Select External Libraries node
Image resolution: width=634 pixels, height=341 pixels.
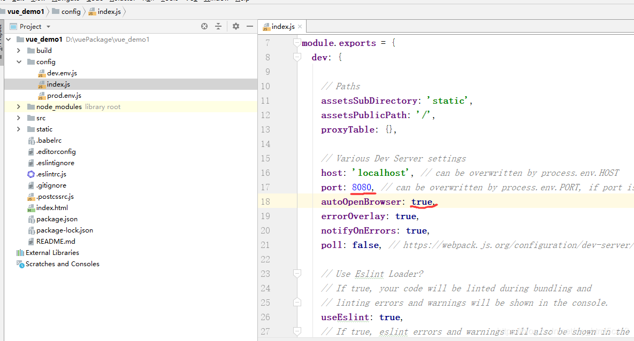pyautogui.click(x=52, y=253)
